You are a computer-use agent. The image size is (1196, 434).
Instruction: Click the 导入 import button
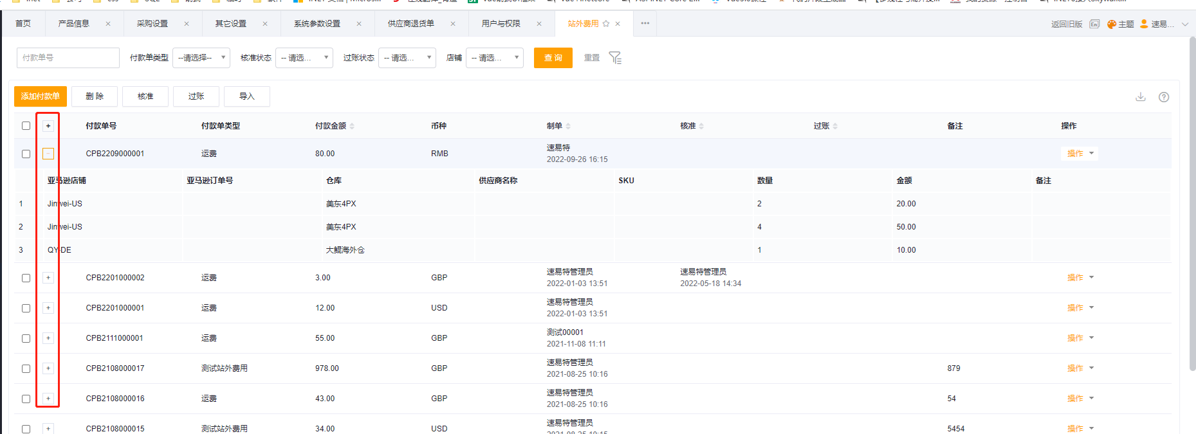[247, 96]
